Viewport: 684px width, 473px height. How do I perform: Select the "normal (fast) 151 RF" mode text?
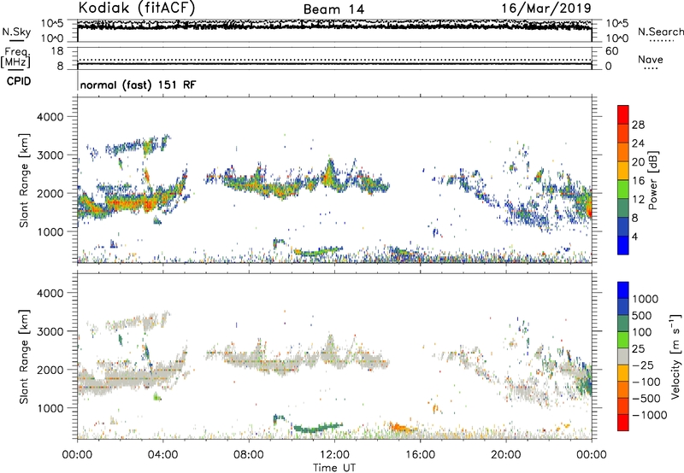(138, 85)
